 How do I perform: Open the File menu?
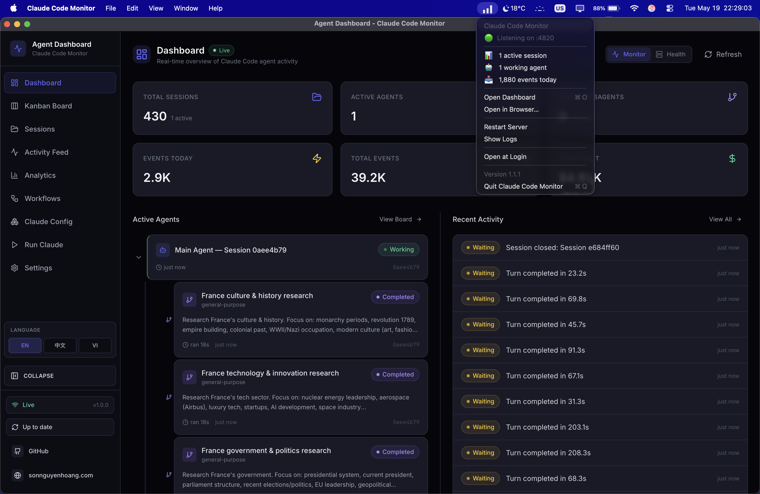point(111,8)
